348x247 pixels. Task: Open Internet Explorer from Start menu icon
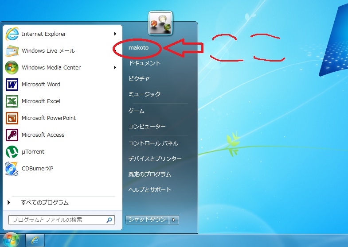point(12,34)
